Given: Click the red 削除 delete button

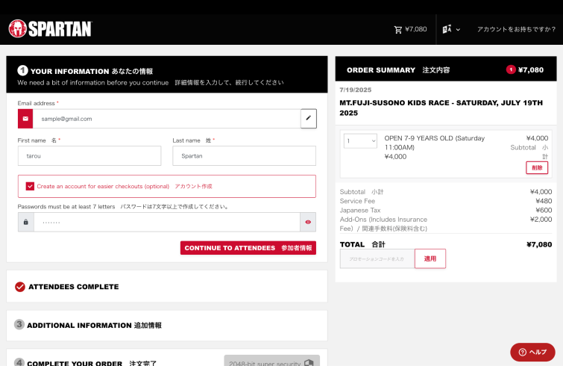Looking at the screenshot, I should pyautogui.click(x=537, y=167).
